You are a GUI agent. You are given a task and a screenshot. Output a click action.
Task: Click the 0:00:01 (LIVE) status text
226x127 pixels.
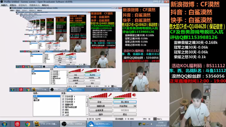tap(94, 119)
